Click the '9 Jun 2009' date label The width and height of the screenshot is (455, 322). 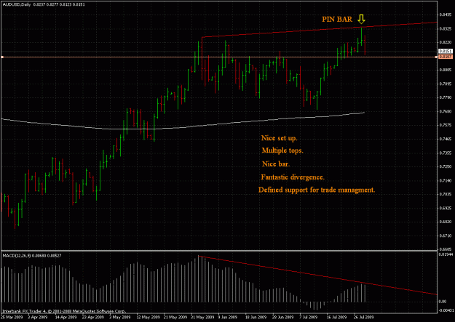(x=228, y=317)
